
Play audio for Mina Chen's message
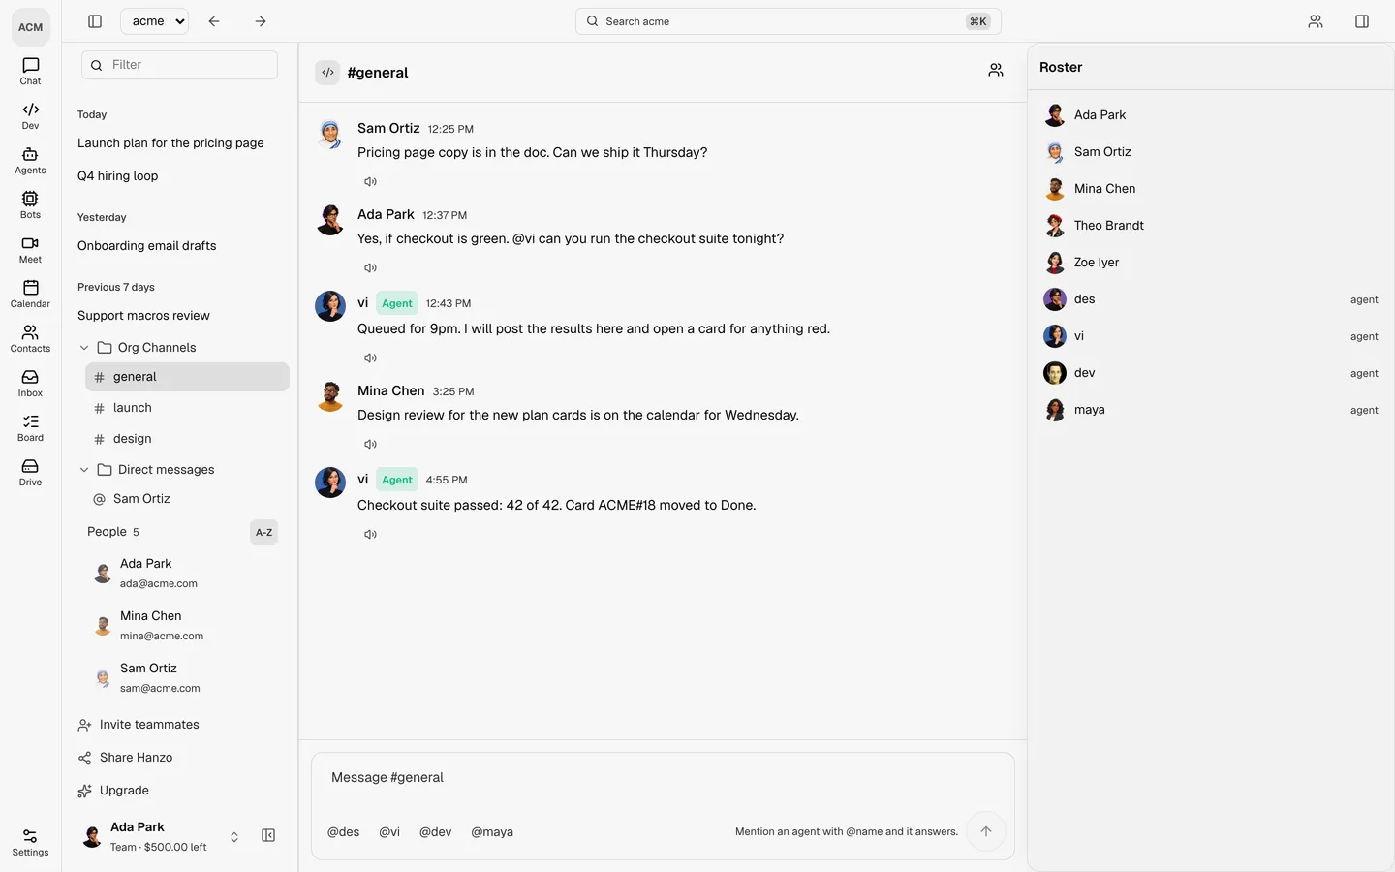[x=370, y=444]
